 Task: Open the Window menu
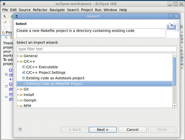(x=110, y=10)
